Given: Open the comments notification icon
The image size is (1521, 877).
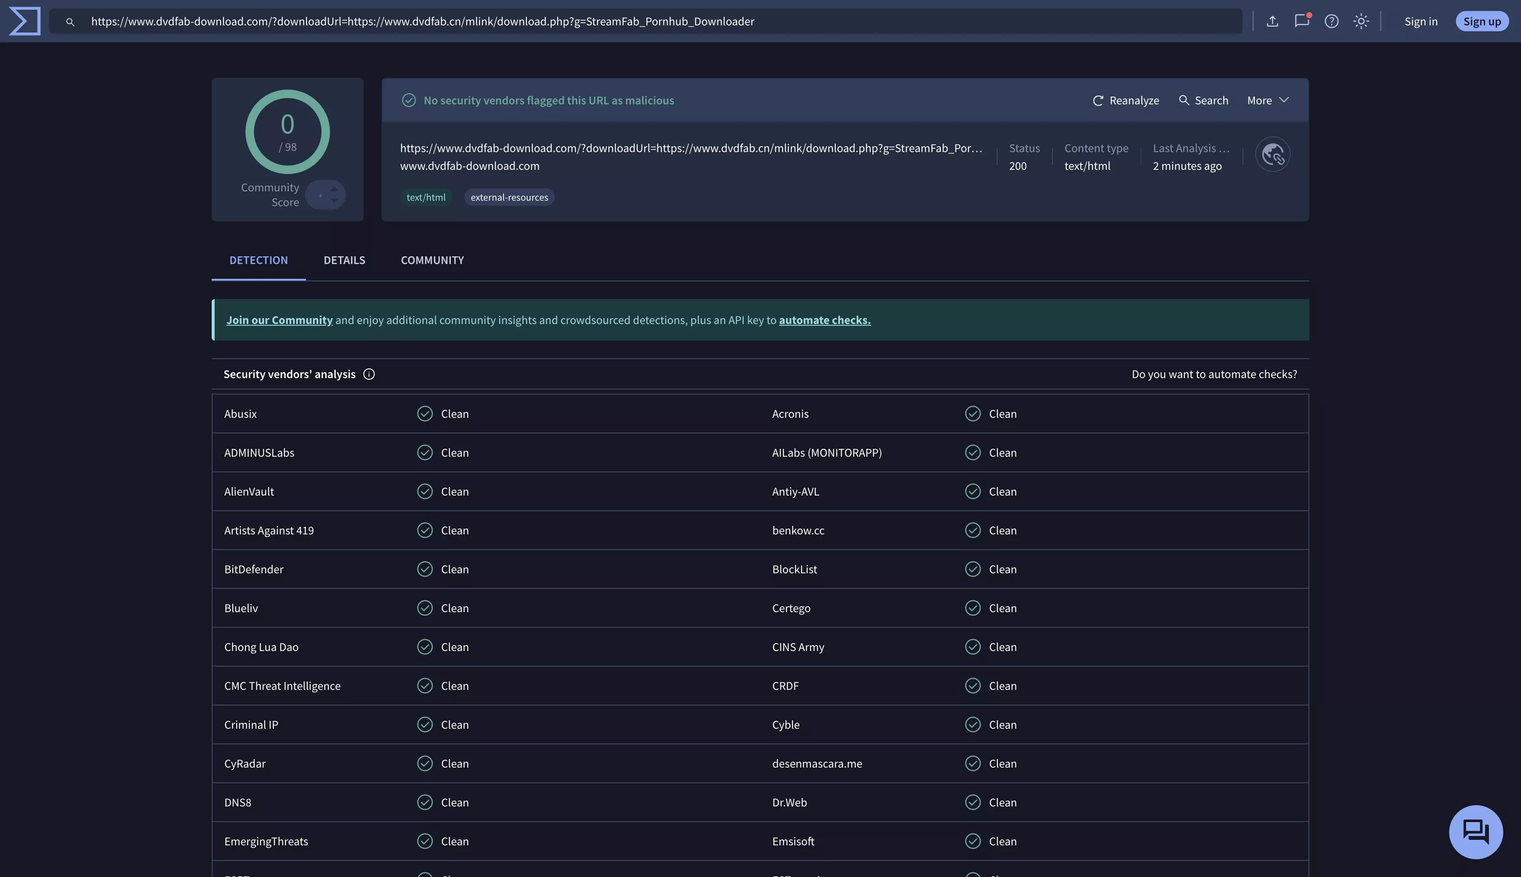Looking at the screenshot, I should point(1301,21).
